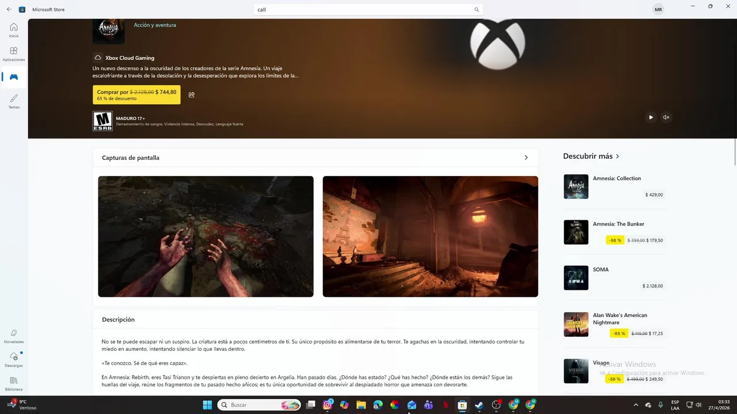Viewport: 737px width, 414px height.
Task: Buy the game for $ 744,80
Action: click(136, 95)
